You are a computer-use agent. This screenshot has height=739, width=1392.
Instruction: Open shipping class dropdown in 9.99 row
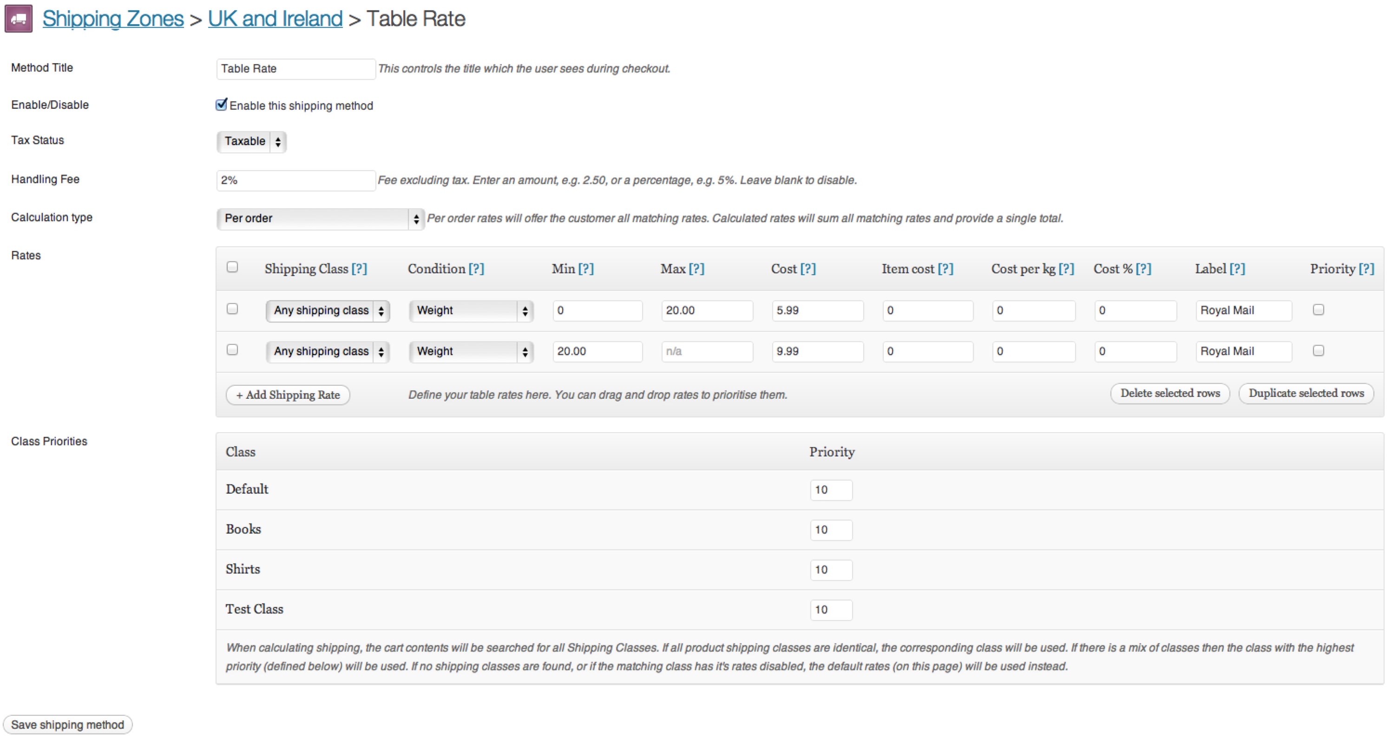tap(328, 352)
